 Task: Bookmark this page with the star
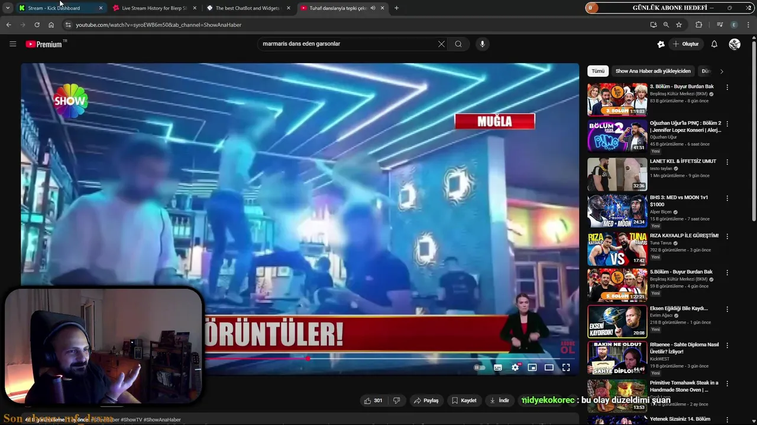679,25
